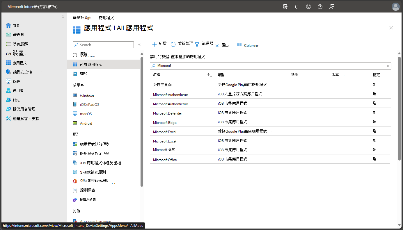Open notifications bell icon
The width and height of the screenshot is (403, 230).
[x=297, y=7]
